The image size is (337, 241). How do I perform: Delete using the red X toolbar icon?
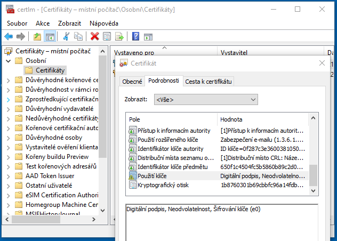click(x=94, y=36)
